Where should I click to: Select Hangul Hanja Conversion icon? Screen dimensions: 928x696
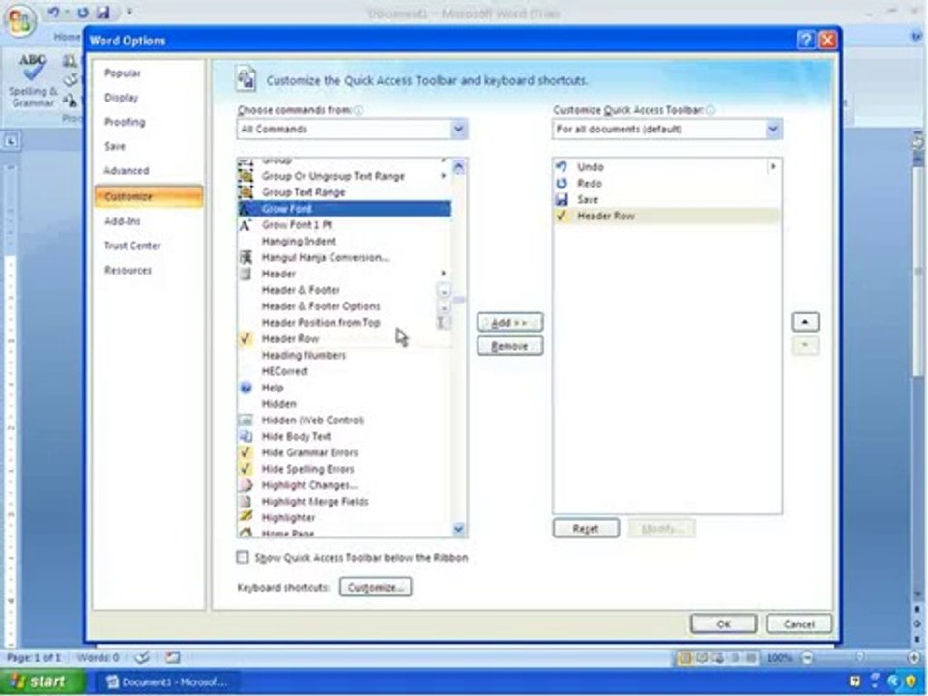click(x=246, y=257)
